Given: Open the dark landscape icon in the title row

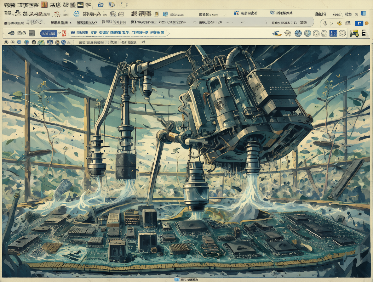Looking at the screenshot, I should (x=81, y=5).
